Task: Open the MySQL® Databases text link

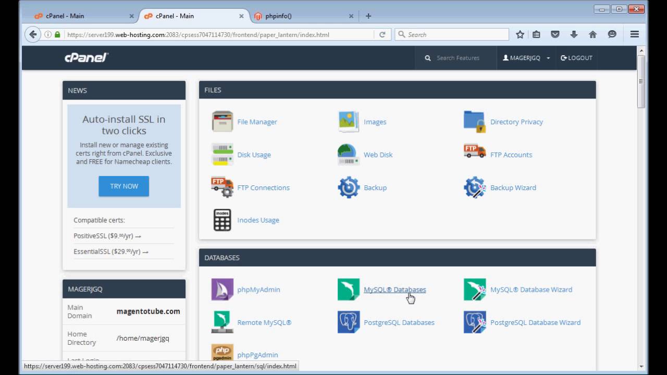Action: tap(394, 290)
